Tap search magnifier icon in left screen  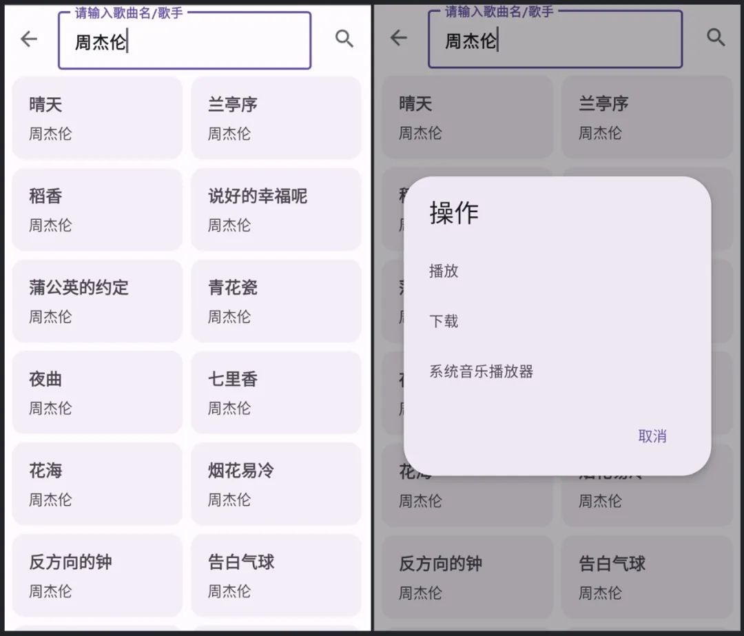click(344, 39)
